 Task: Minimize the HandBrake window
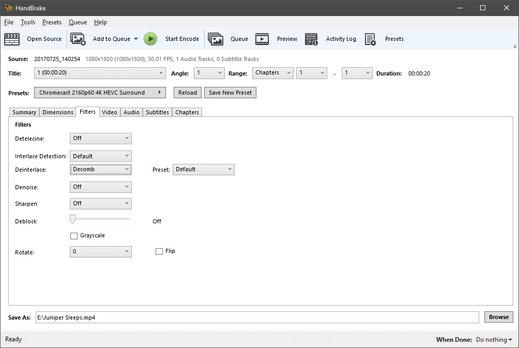tap(460, 8)
